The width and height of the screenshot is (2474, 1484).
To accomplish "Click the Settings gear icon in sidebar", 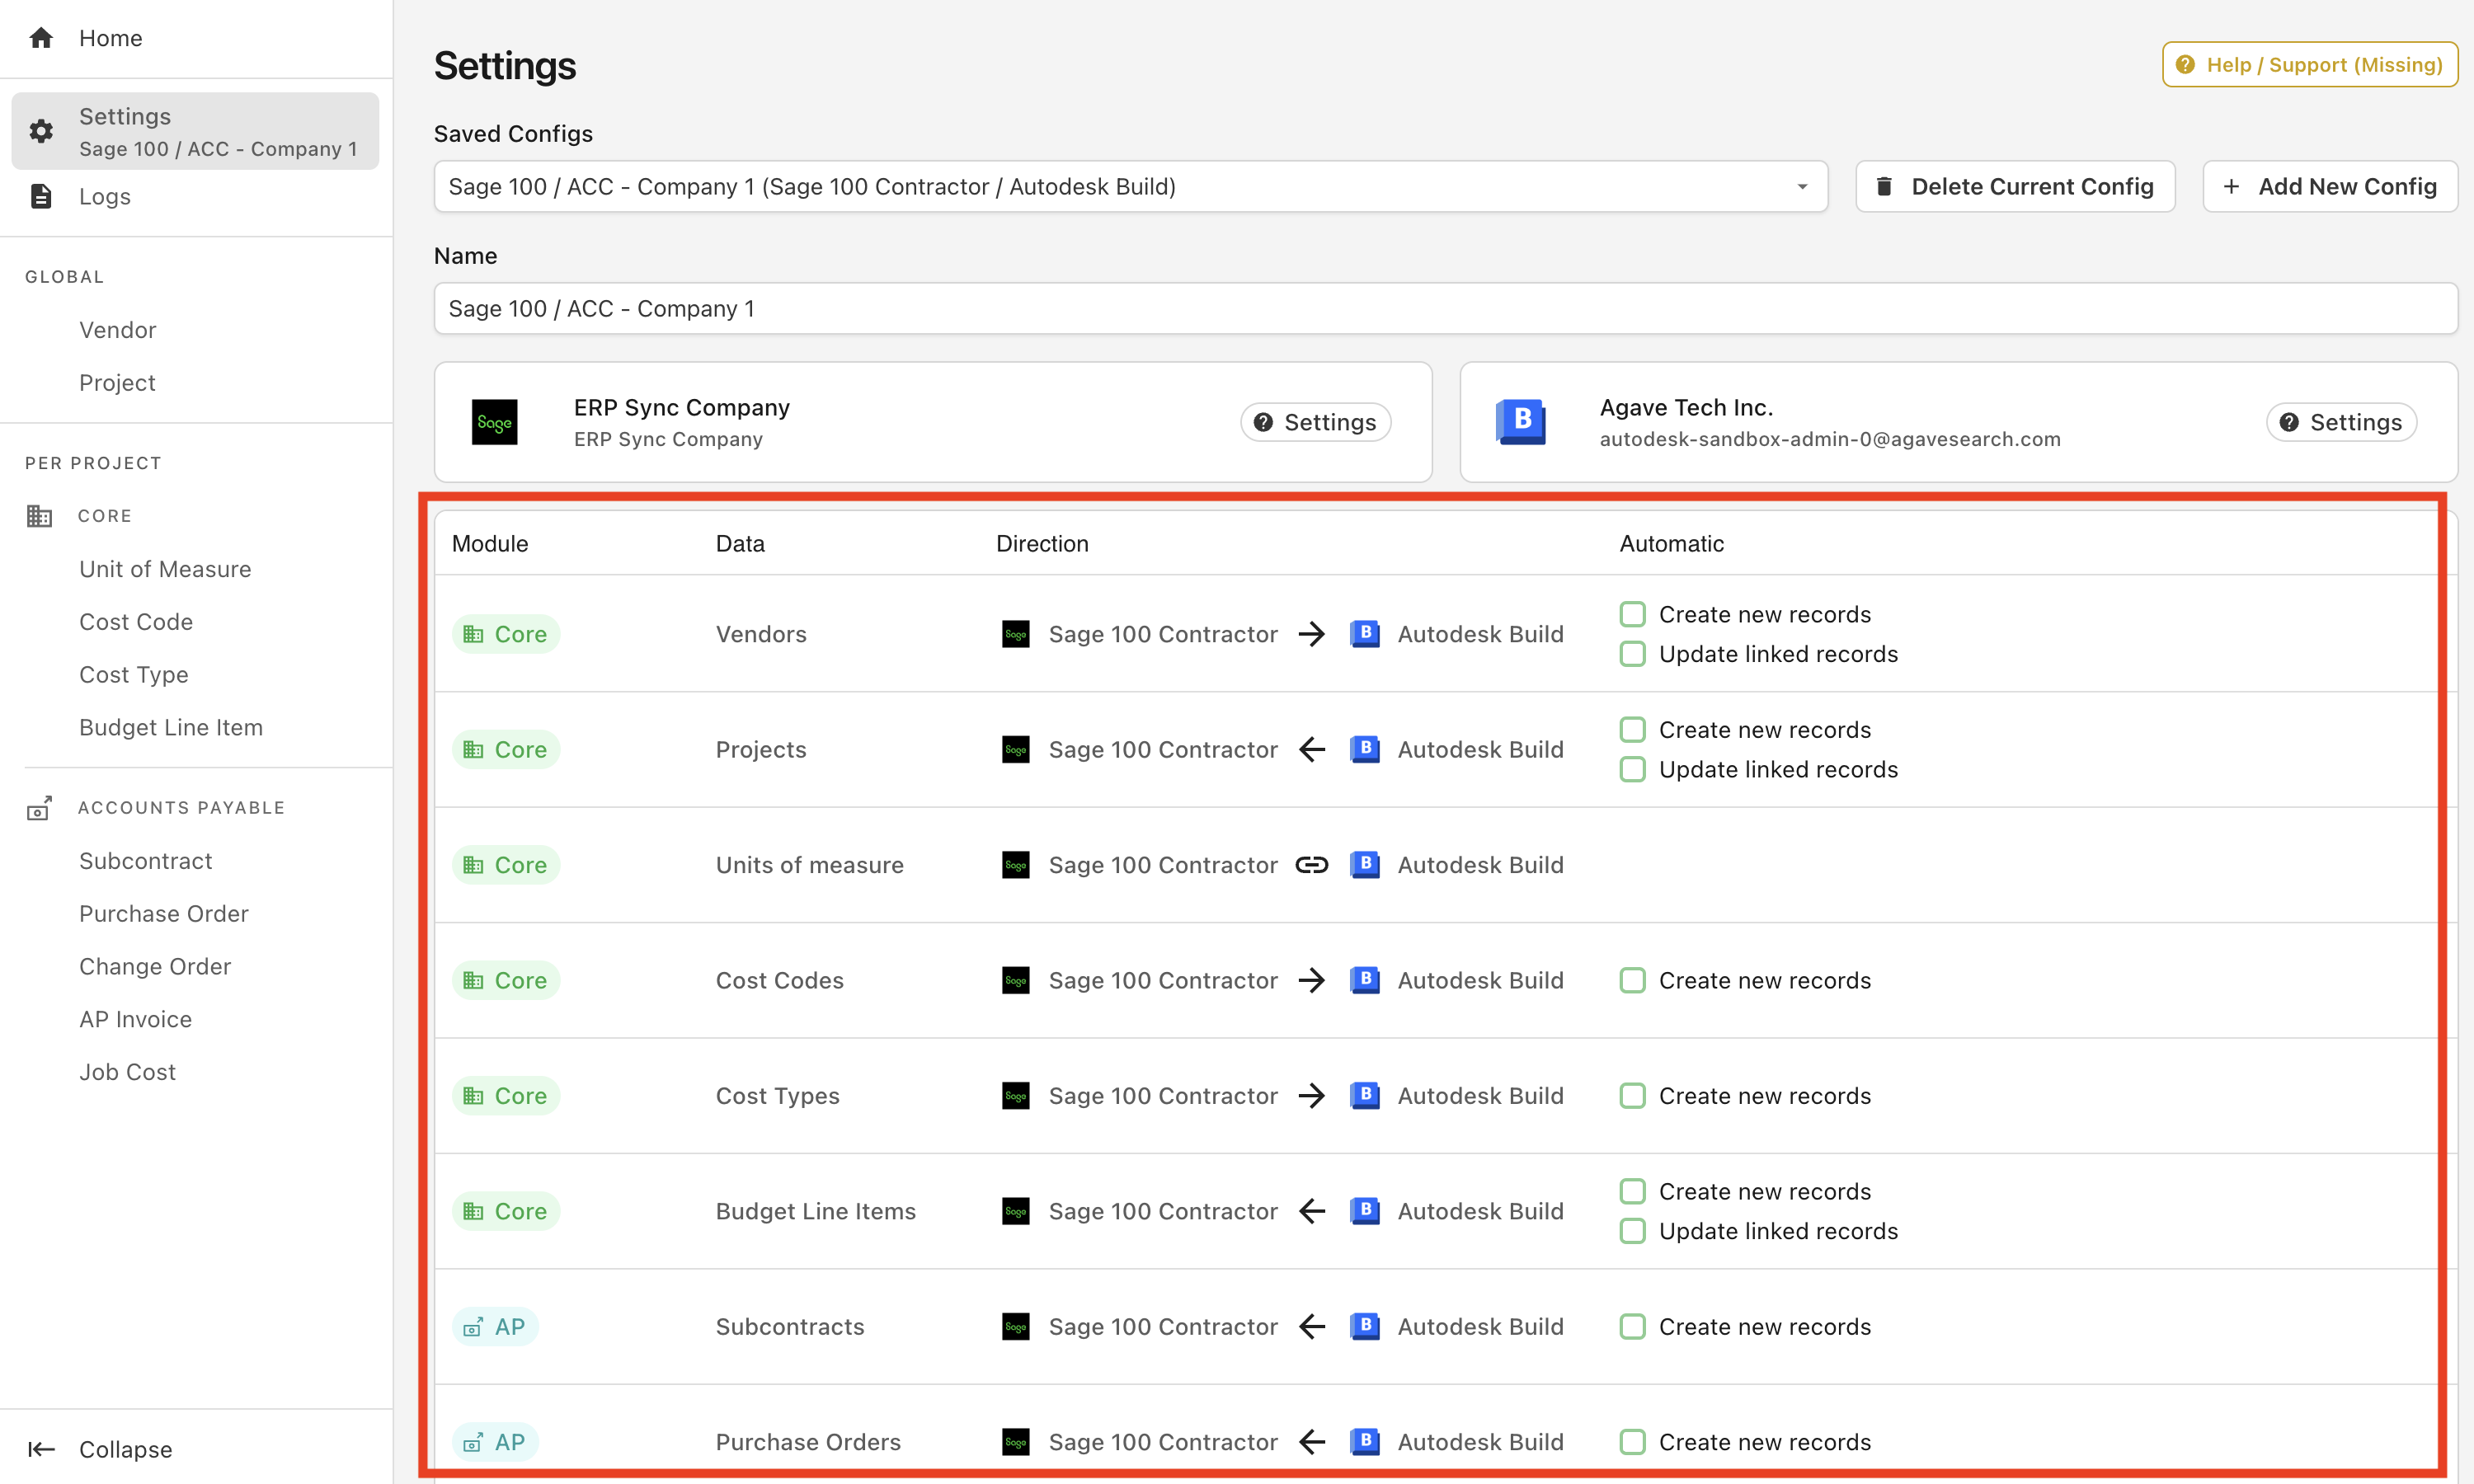I will pyautogui.click(x=41, y=131).
